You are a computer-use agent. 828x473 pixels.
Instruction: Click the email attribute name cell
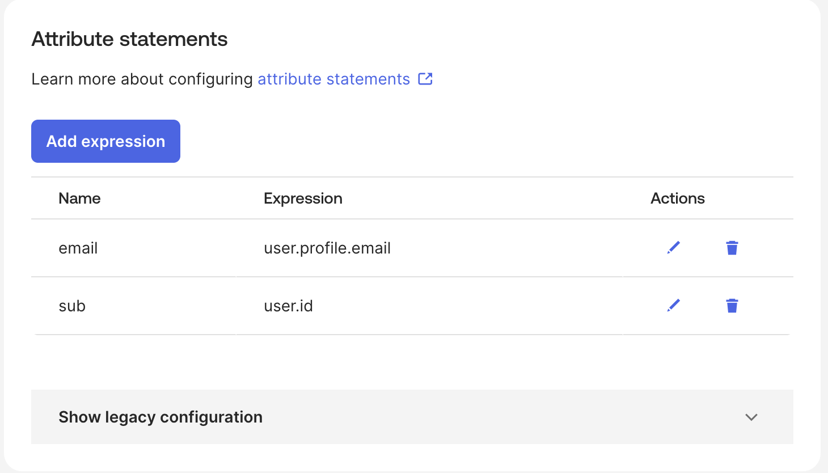click(x=78, y=247)
